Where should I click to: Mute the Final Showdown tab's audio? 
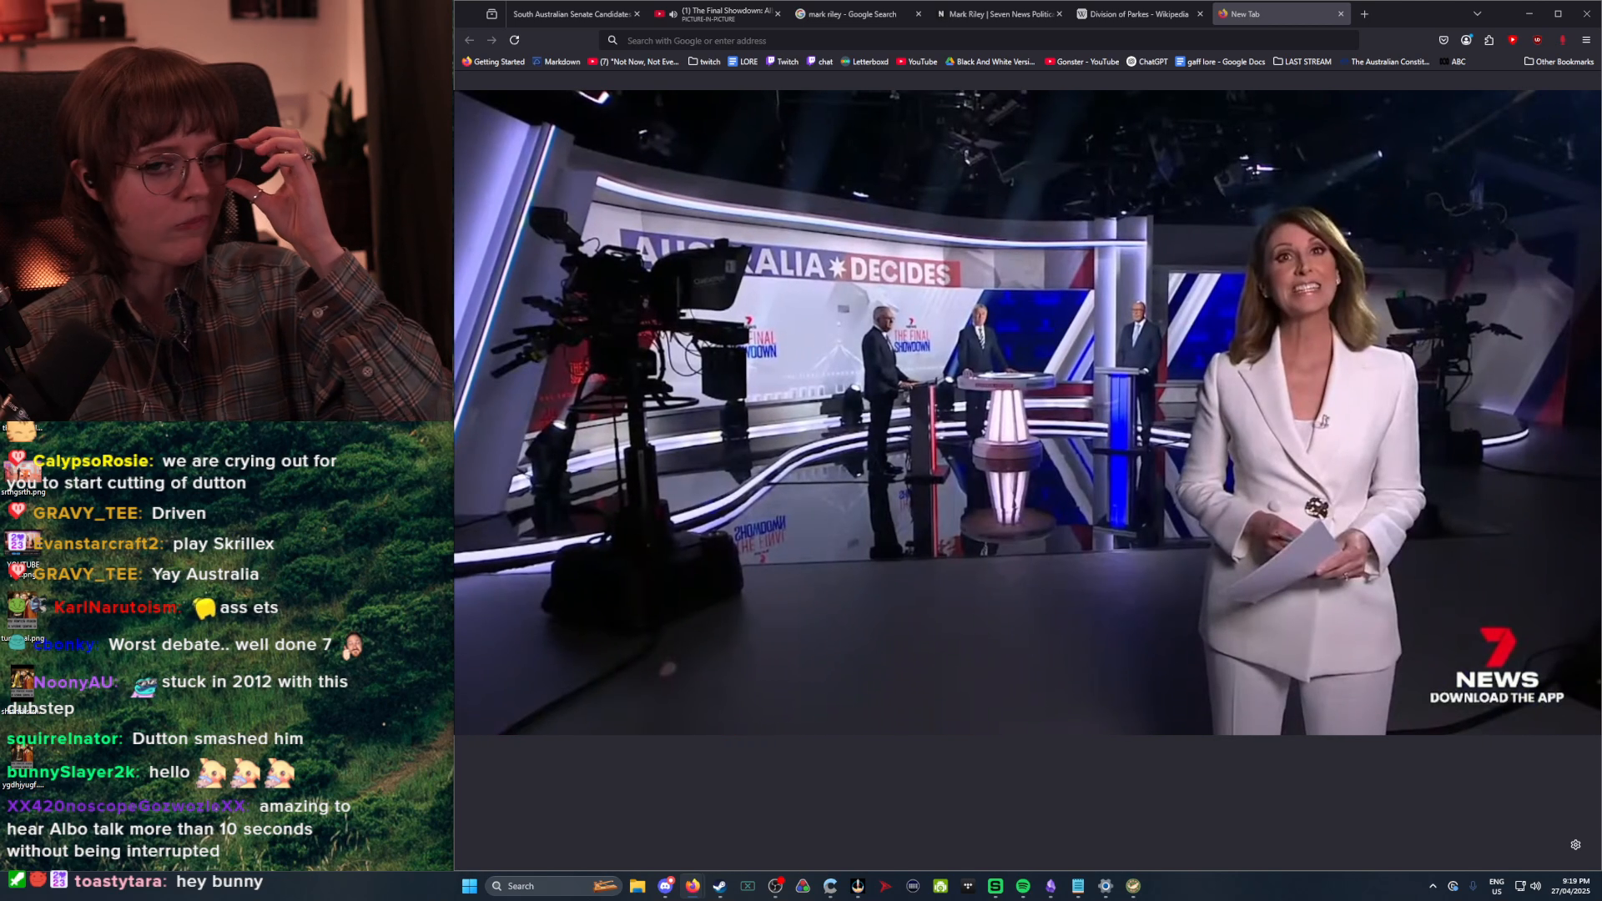673,13
